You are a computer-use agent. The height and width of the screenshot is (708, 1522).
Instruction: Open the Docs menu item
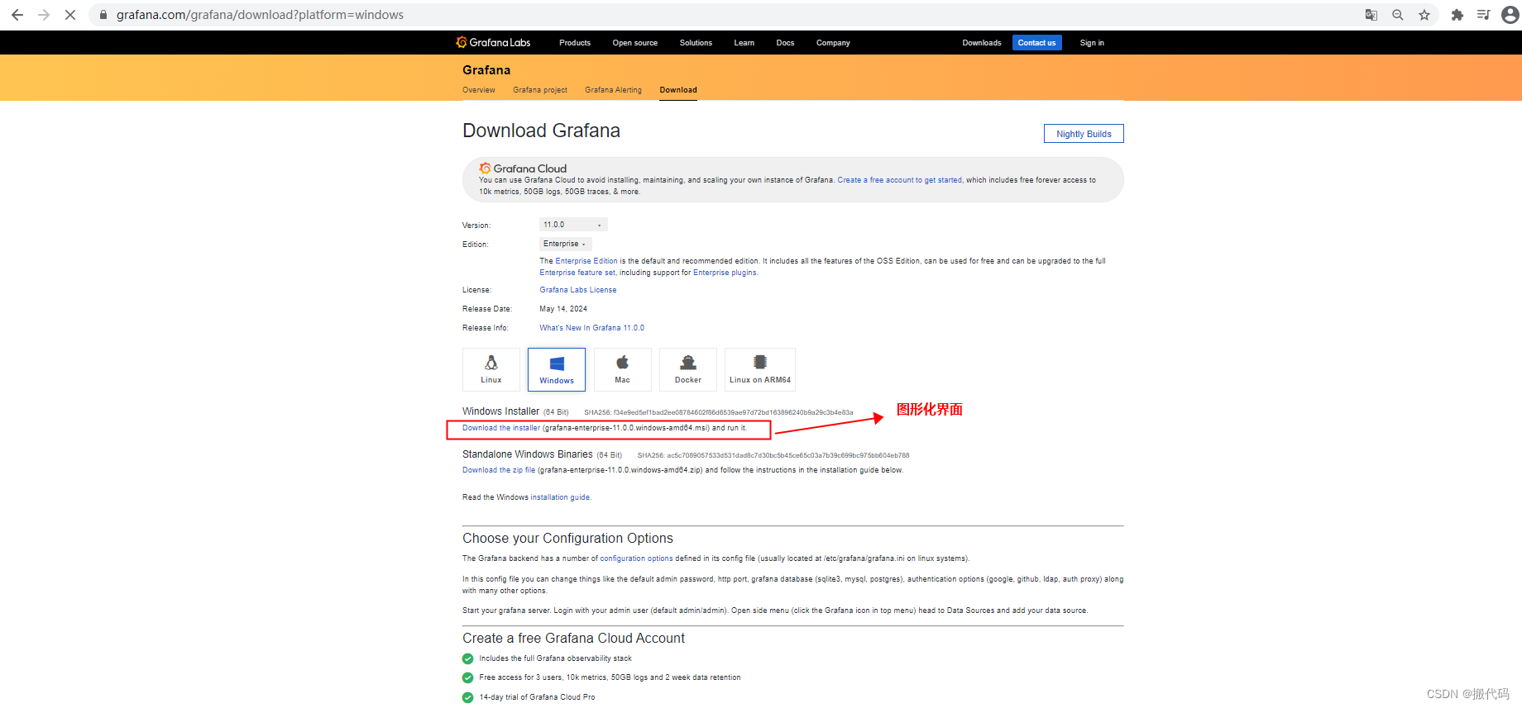[x=785, y=43]
